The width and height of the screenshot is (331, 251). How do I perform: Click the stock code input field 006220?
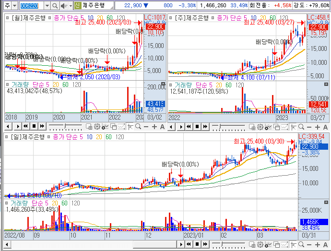click(32, 6)
